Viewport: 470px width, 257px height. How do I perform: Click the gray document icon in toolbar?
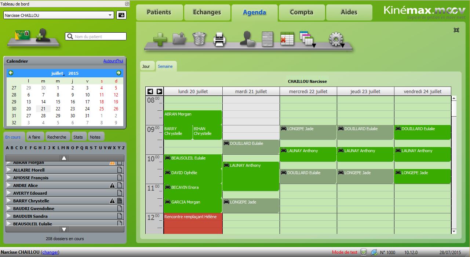click(267, 38)
